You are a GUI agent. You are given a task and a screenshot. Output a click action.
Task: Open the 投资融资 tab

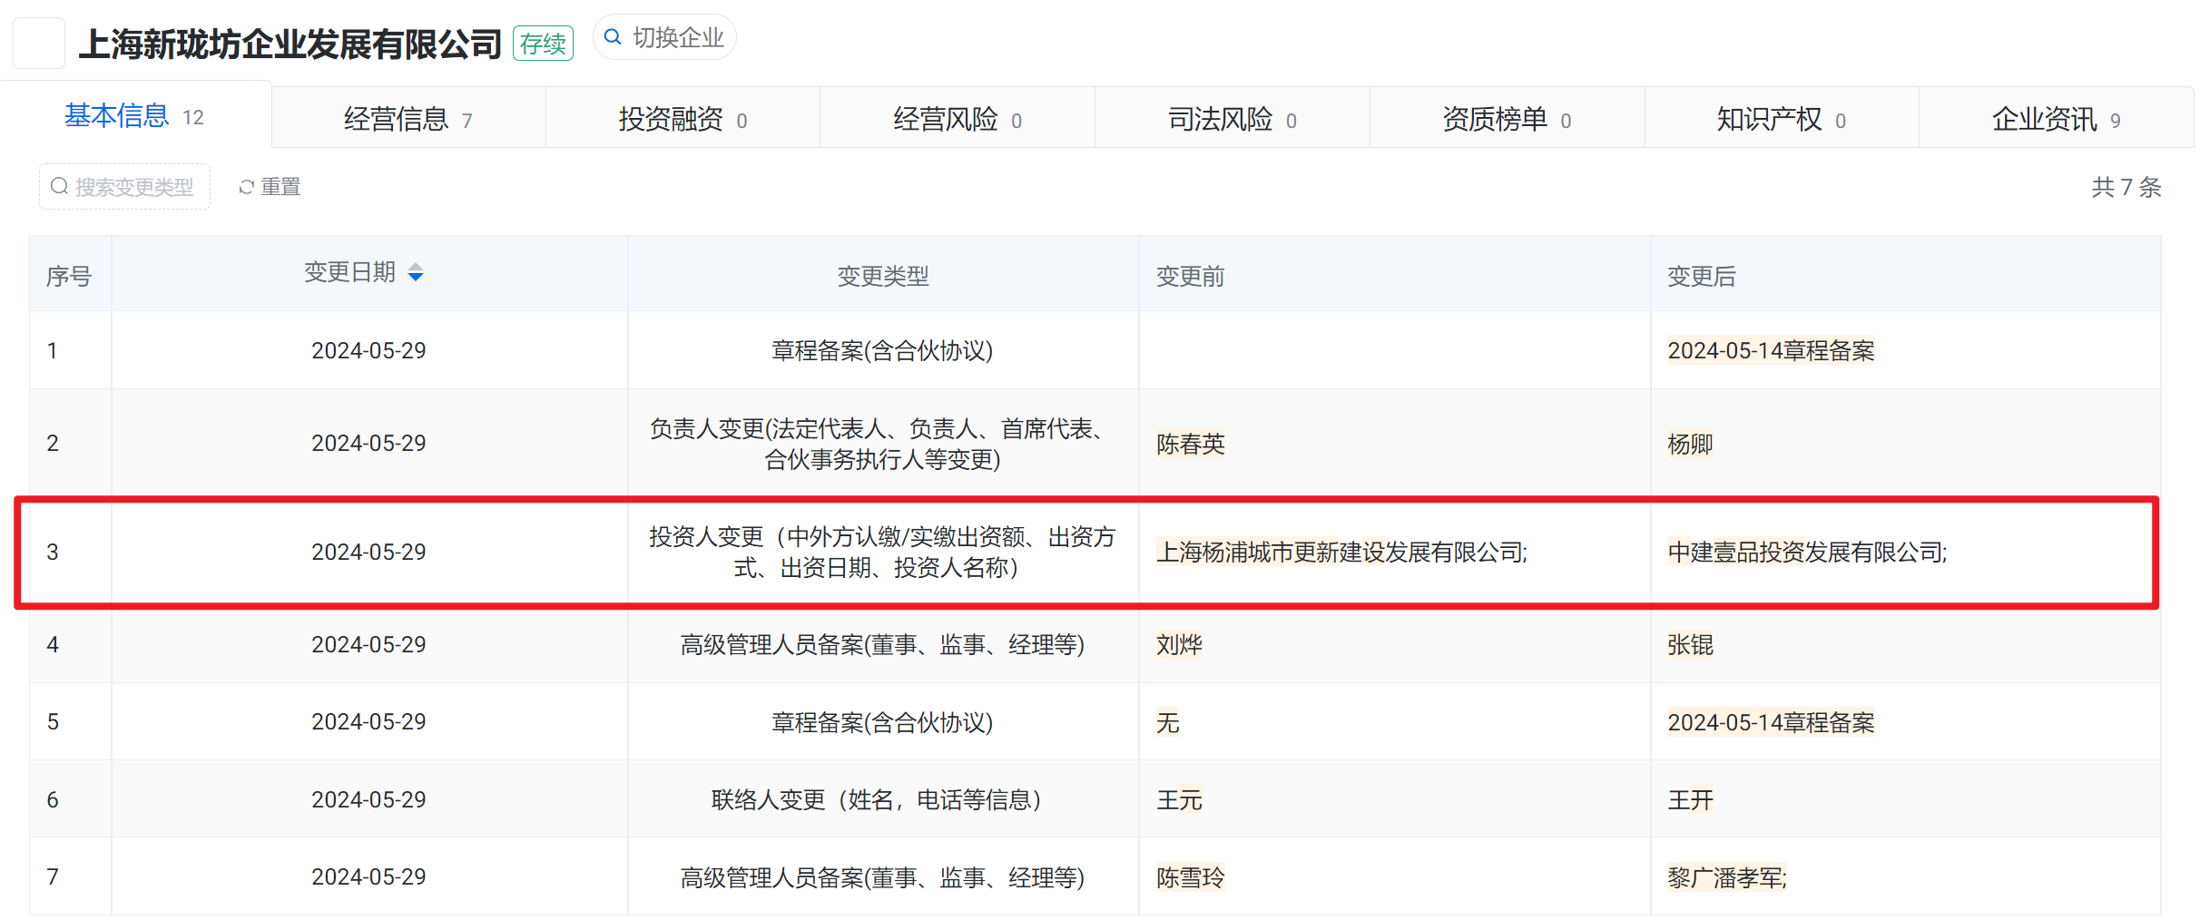[x=683, y=119]
